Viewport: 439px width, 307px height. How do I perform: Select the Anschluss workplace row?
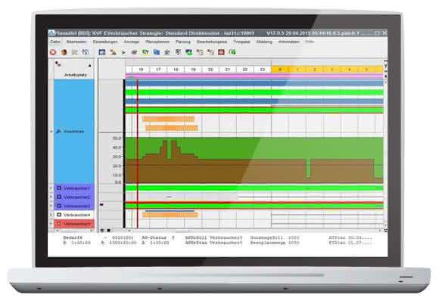[x=74, y=131]
